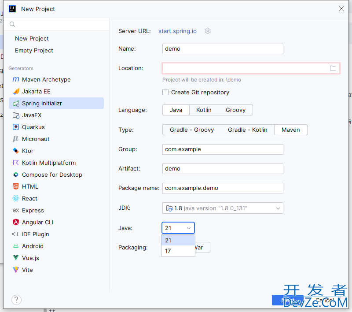Click the project Name field
The image size is (352, 312).
point(223,49)
